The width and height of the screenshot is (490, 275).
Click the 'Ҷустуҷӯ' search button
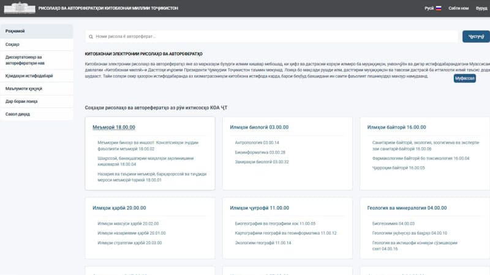476,37
